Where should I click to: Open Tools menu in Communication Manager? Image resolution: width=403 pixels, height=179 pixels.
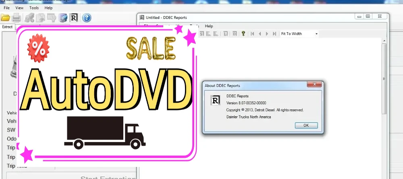[34, 8]
